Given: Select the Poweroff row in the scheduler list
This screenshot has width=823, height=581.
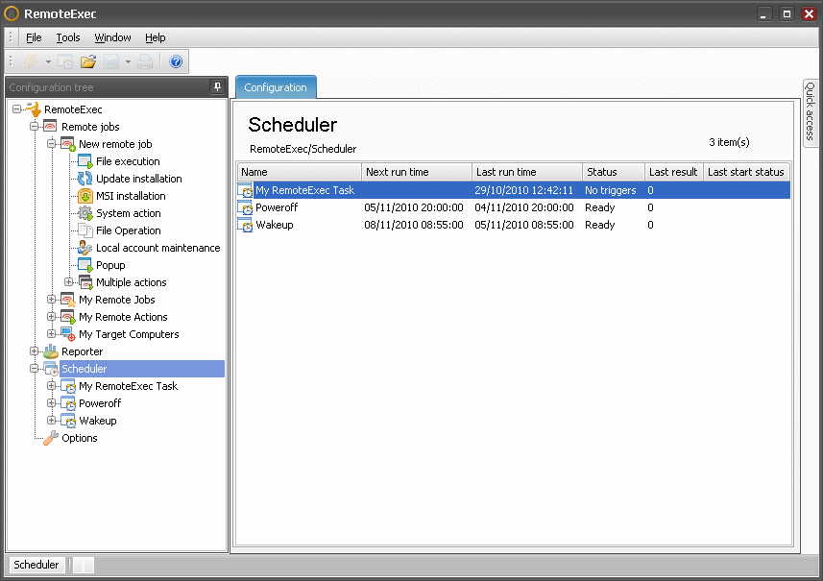Looking at the screenshot, I should point(514,207).
